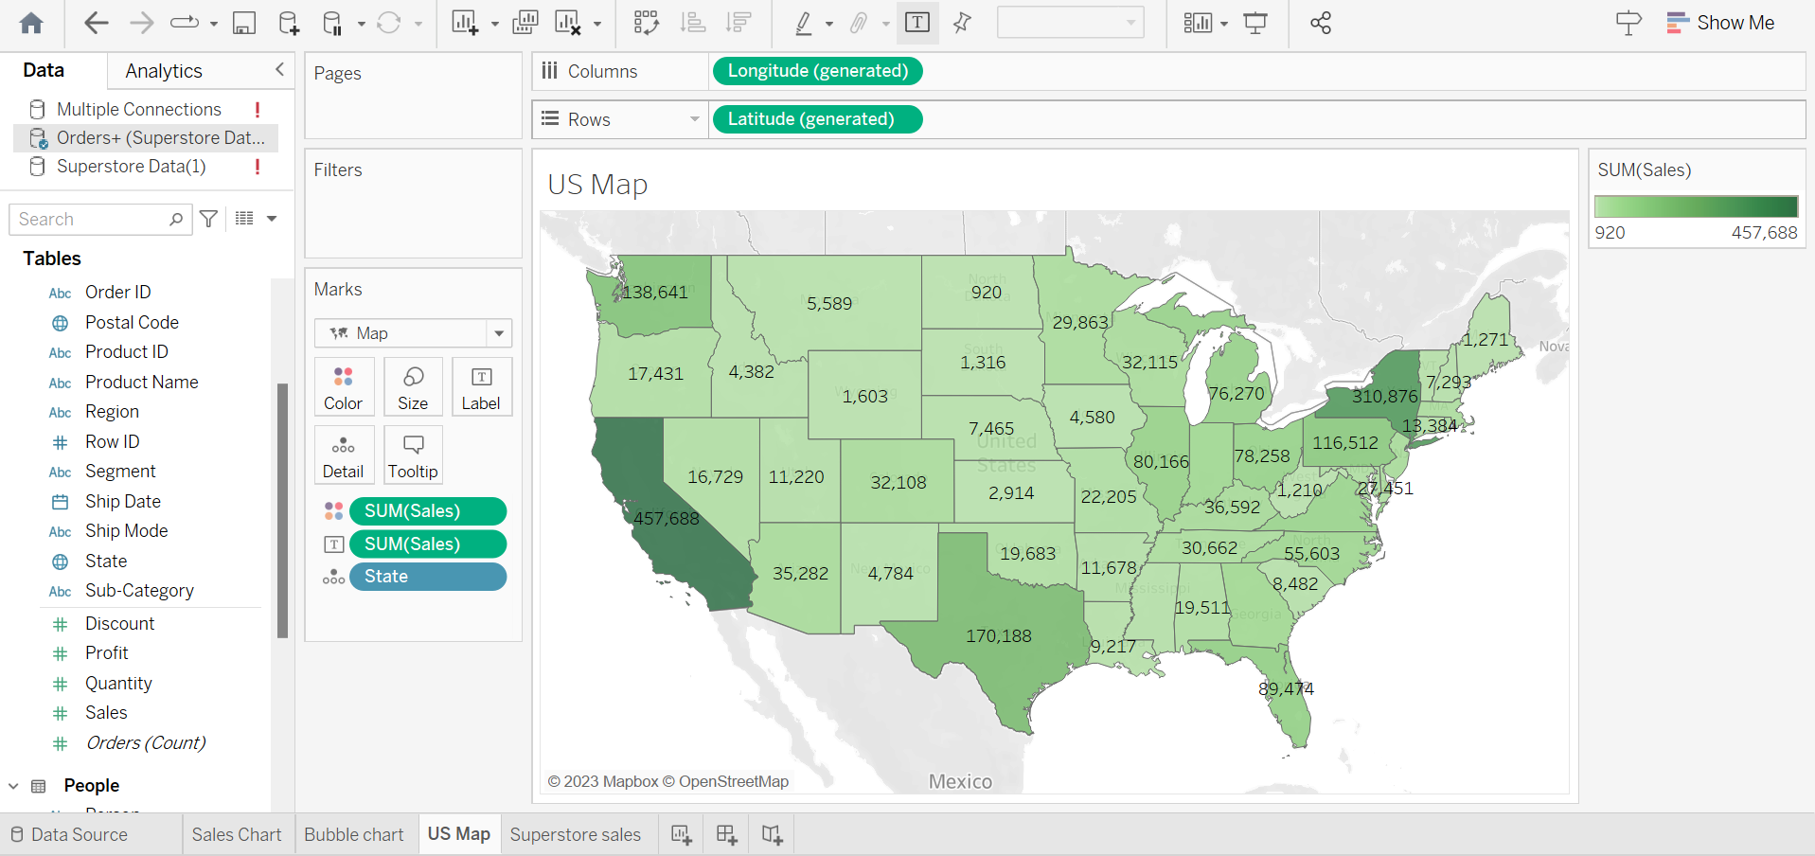Screen dimensions: 1815x856
Task: Collapse the People table section
Action: coord(13,785)
